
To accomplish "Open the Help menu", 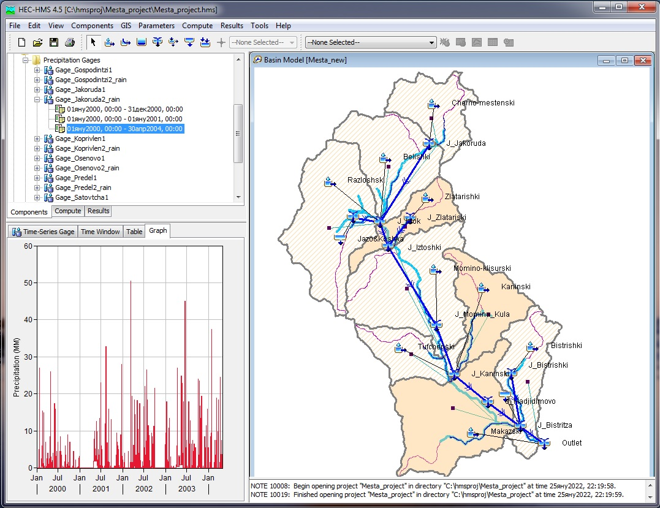I will pyautogui.click(x=283, y=26).
